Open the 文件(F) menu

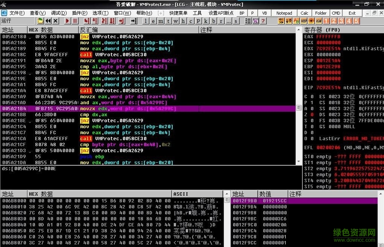17,13
